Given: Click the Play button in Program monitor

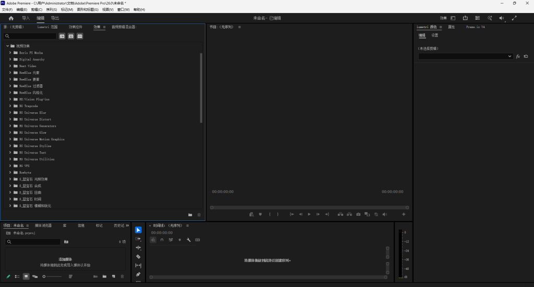Looking at the screenshot, I should (309, 214).
